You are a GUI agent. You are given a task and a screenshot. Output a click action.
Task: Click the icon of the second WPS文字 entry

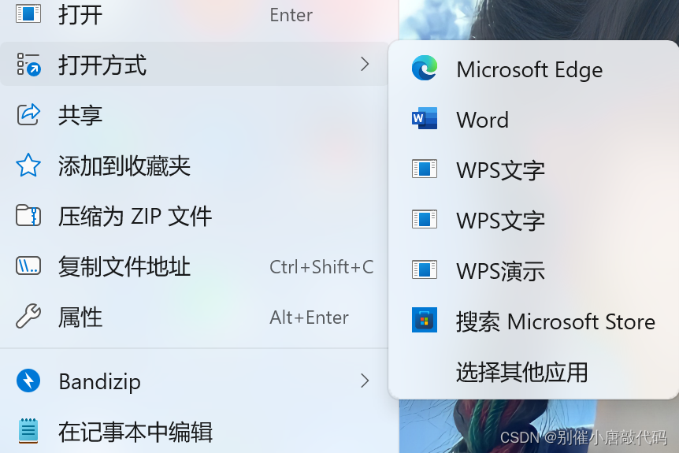coord(425,219)
